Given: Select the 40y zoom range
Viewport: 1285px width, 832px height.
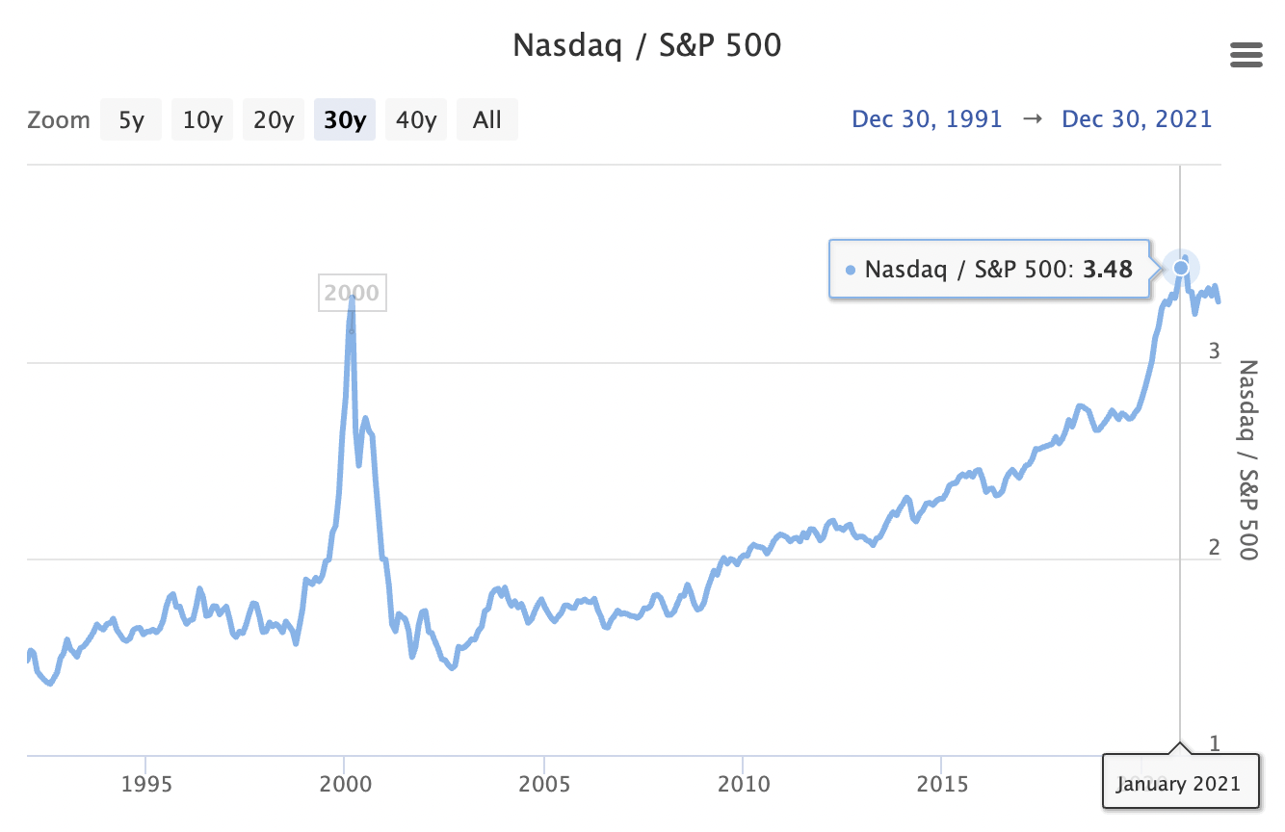Looking at the screenshot, I should 416,120.
